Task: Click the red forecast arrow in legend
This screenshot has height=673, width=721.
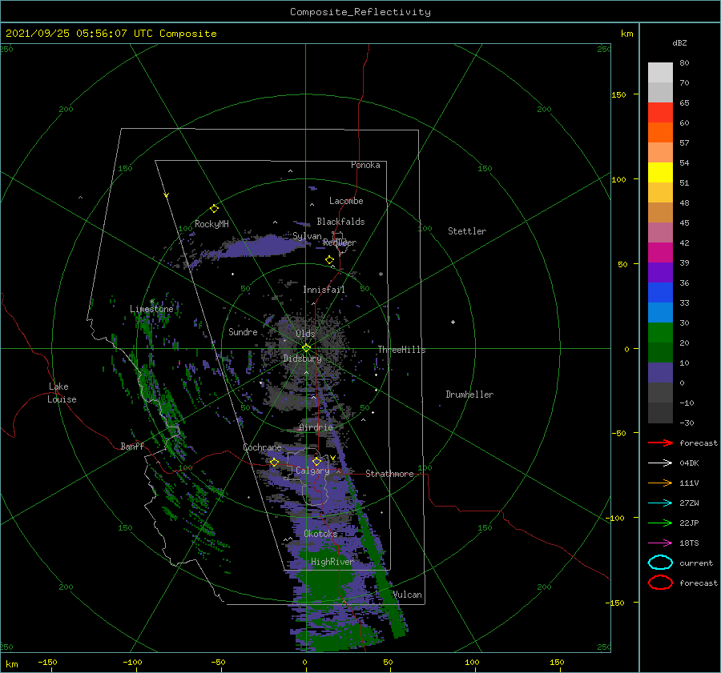Action: (660, 443)
